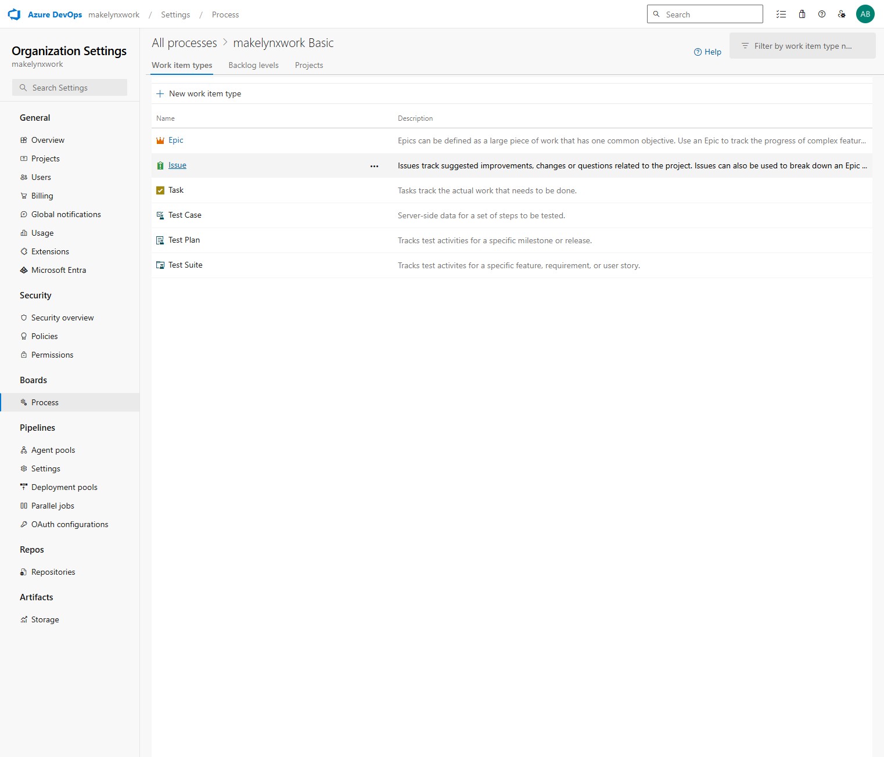Open more options ellipsis for Issue row
Image resolution: width=884 pixels, height=757 pixels.
click(x=375, y=166)
